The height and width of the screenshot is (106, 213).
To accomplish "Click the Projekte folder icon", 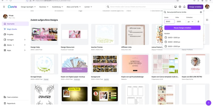I will pyautogui.click(x=5, y=34).
